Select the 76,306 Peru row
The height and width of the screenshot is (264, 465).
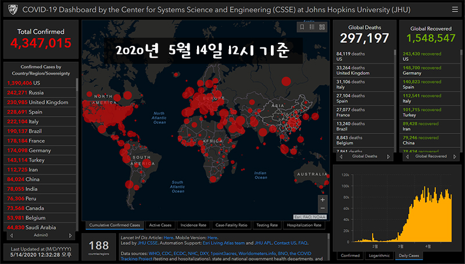click(x=40, y=198)
